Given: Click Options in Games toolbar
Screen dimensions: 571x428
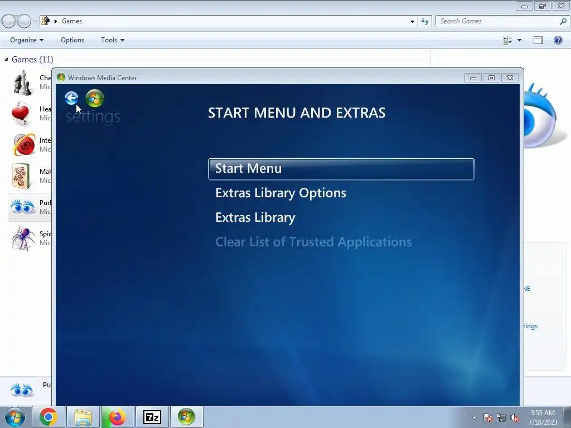Looking at the screenshot, I should [72, 40].
